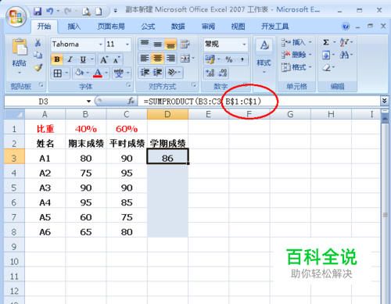Open Find and Select binoculars
Image resolution: width=391 pixels, height=304 pixels.
pos(344,55)
